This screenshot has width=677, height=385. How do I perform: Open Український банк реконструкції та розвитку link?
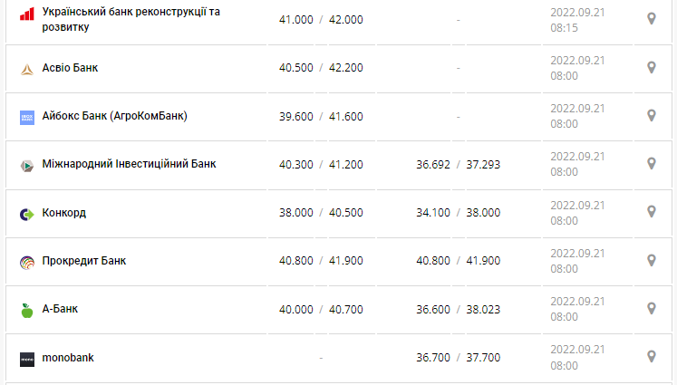point(131,19)
